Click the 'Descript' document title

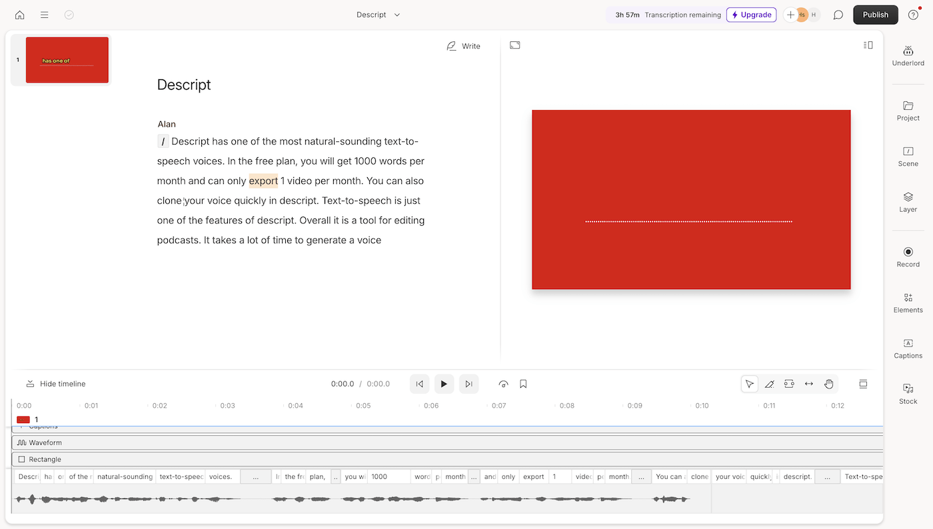click(184, 85)
